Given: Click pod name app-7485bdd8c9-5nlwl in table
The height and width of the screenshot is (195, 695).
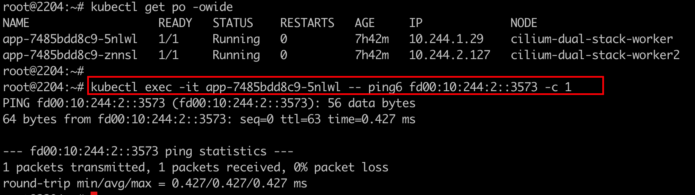Looking at the screenshot, I should point(70,39).
